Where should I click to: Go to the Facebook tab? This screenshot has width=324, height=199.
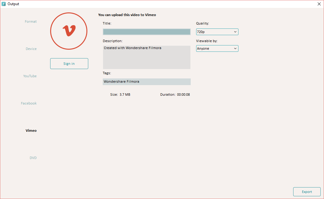coord(29,103)
